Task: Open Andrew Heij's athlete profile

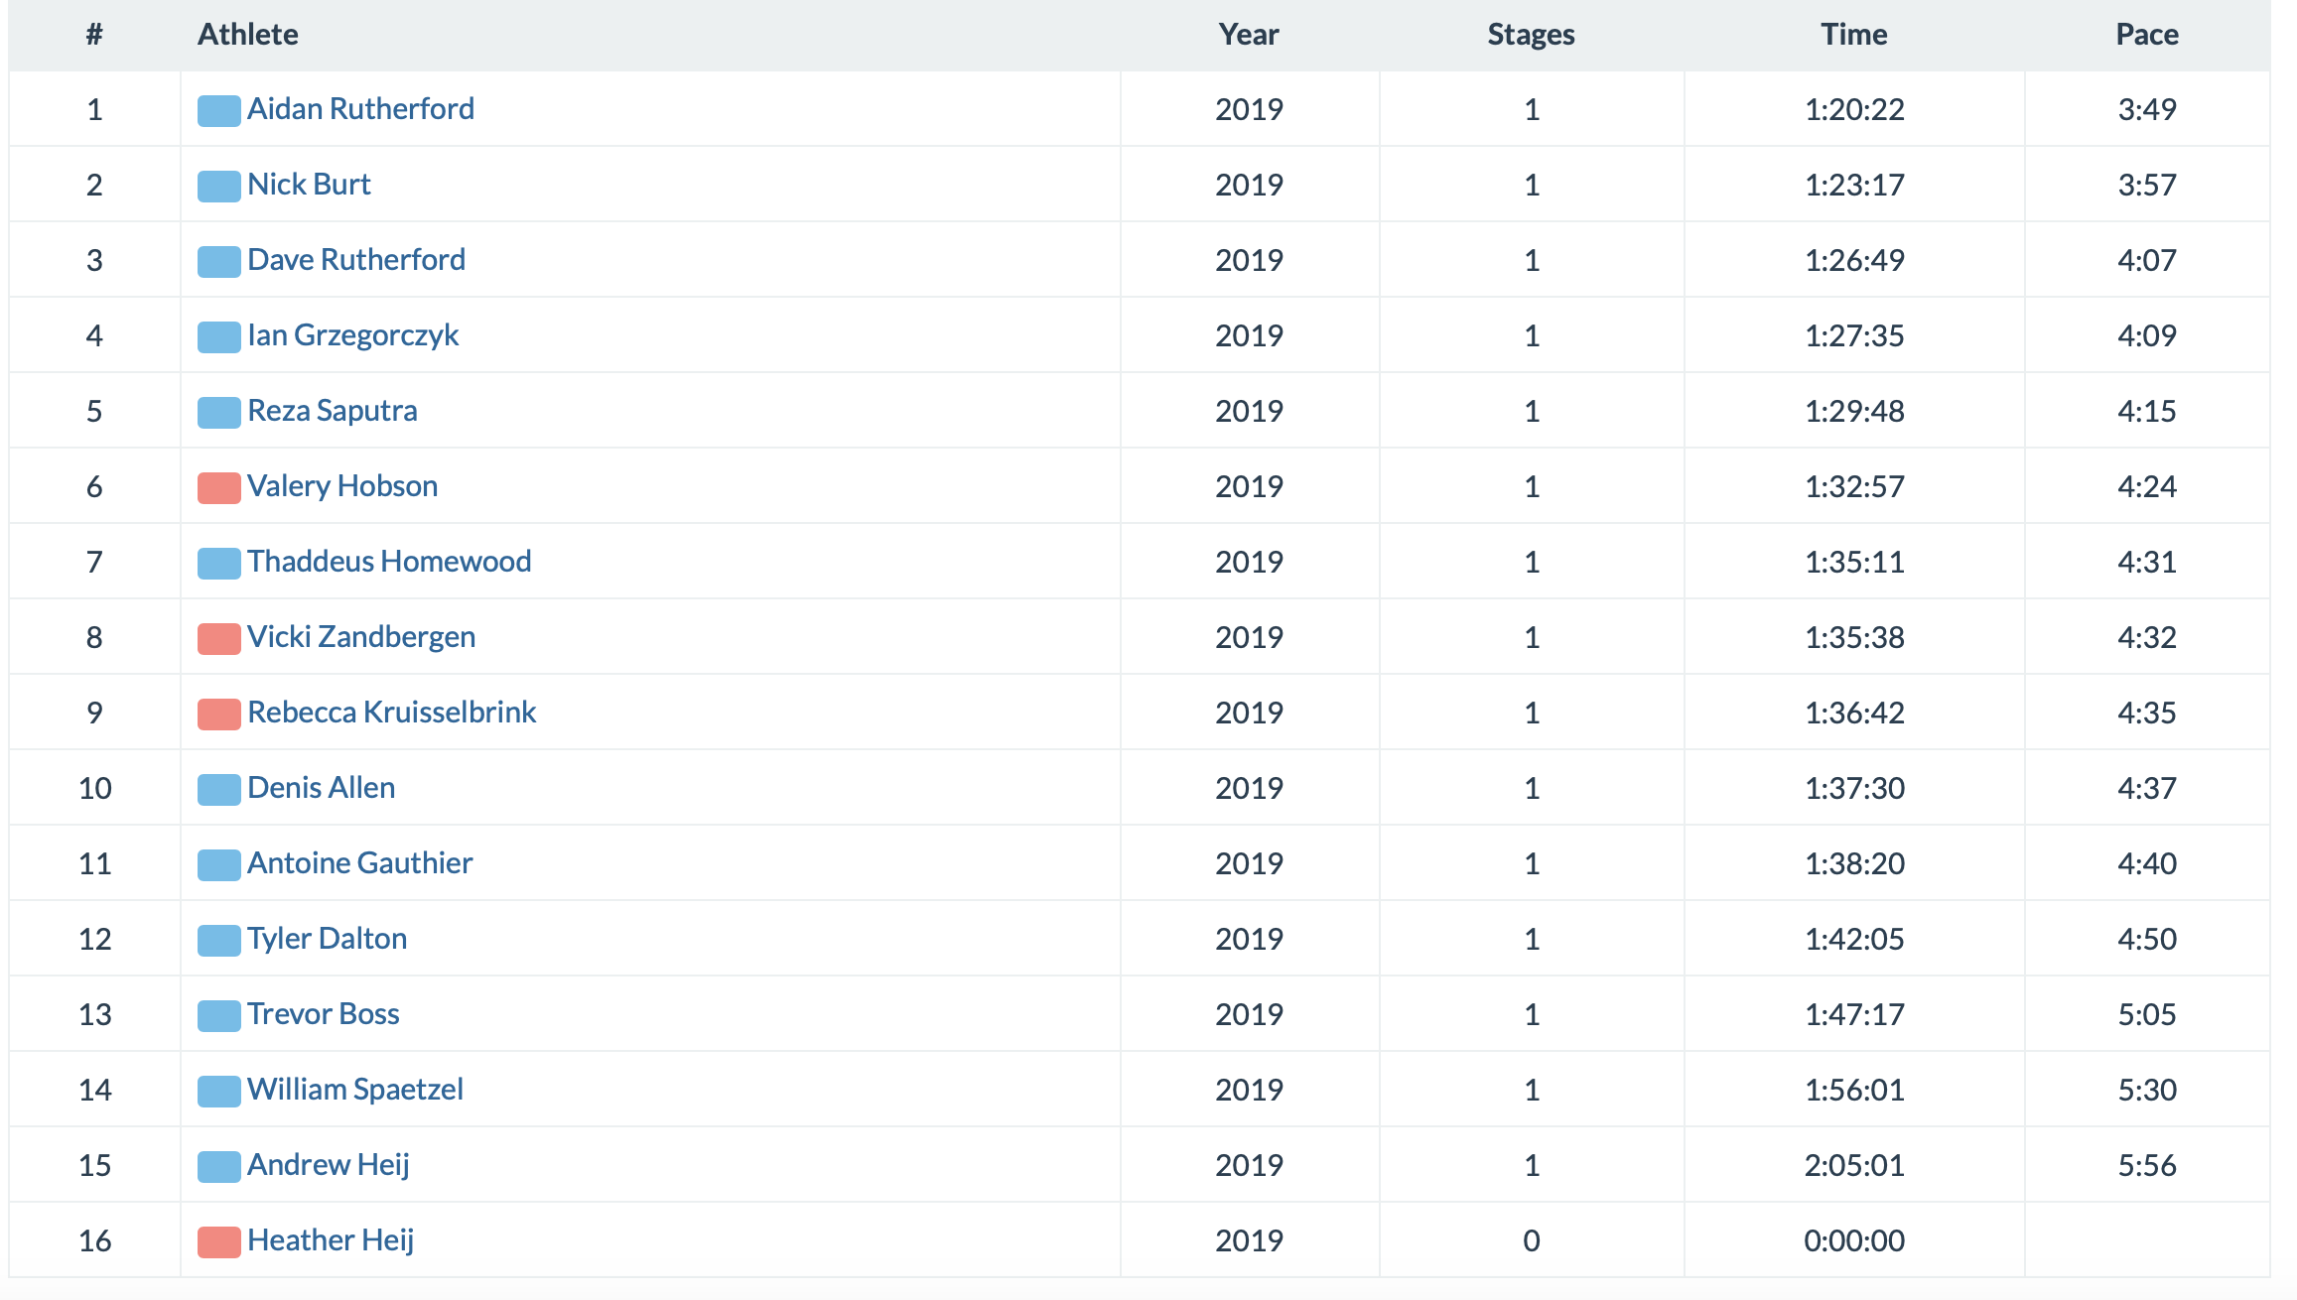Action: click(329, 1165)
